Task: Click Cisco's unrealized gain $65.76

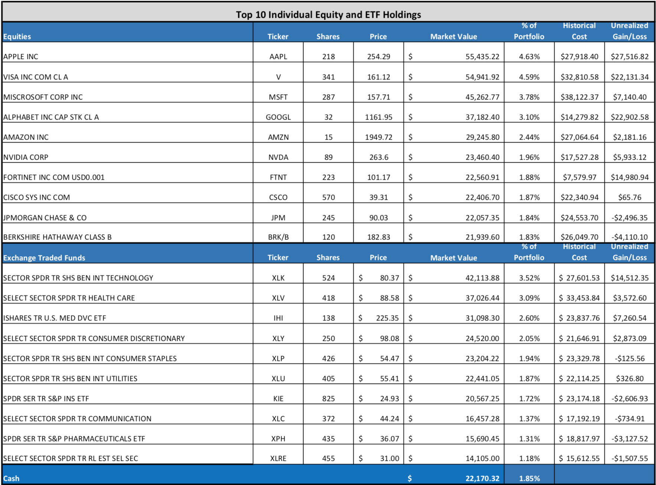Action: click(x=630, y=197)
